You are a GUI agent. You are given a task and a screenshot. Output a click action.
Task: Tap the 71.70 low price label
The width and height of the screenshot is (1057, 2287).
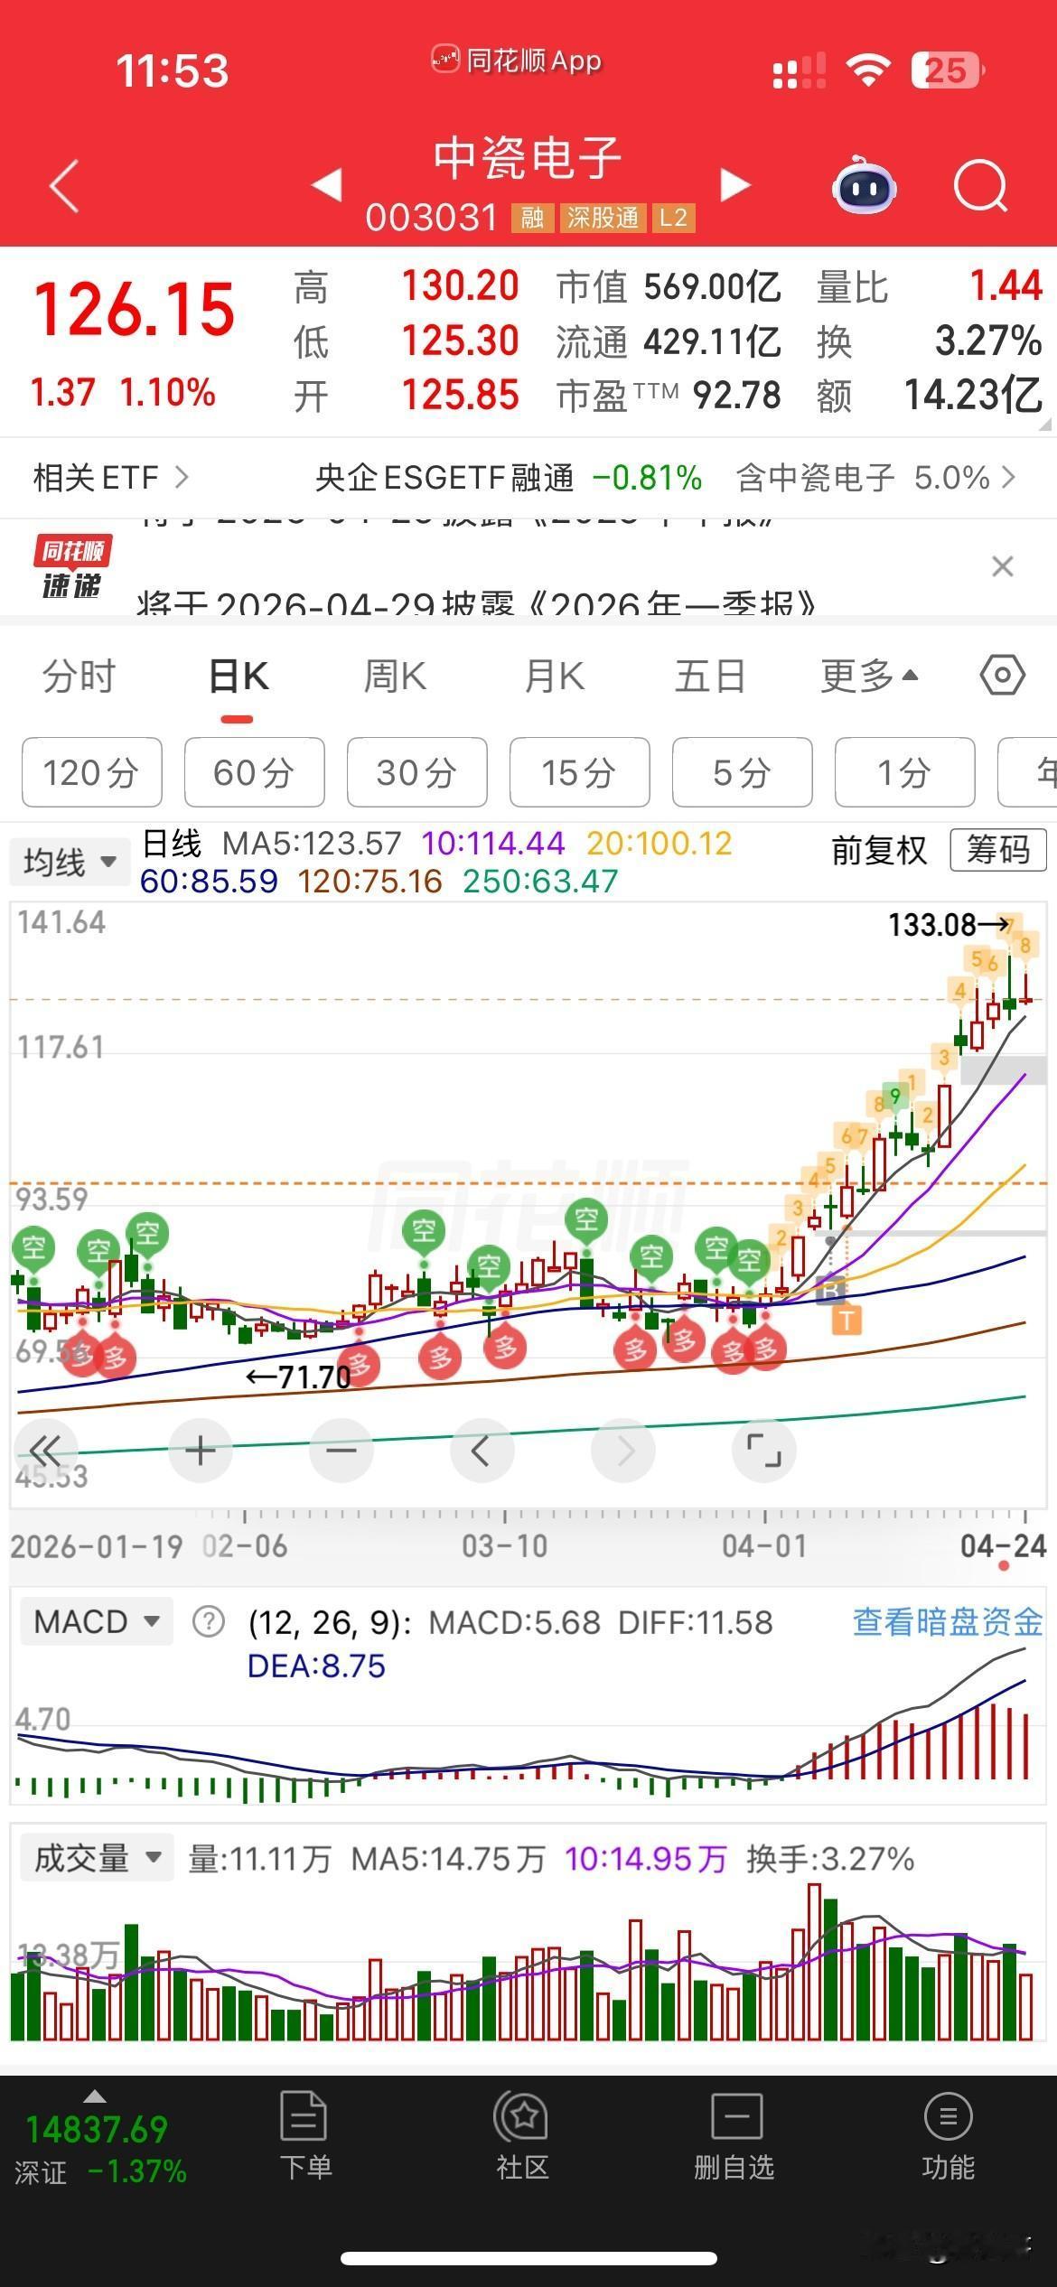(314, 1377)
